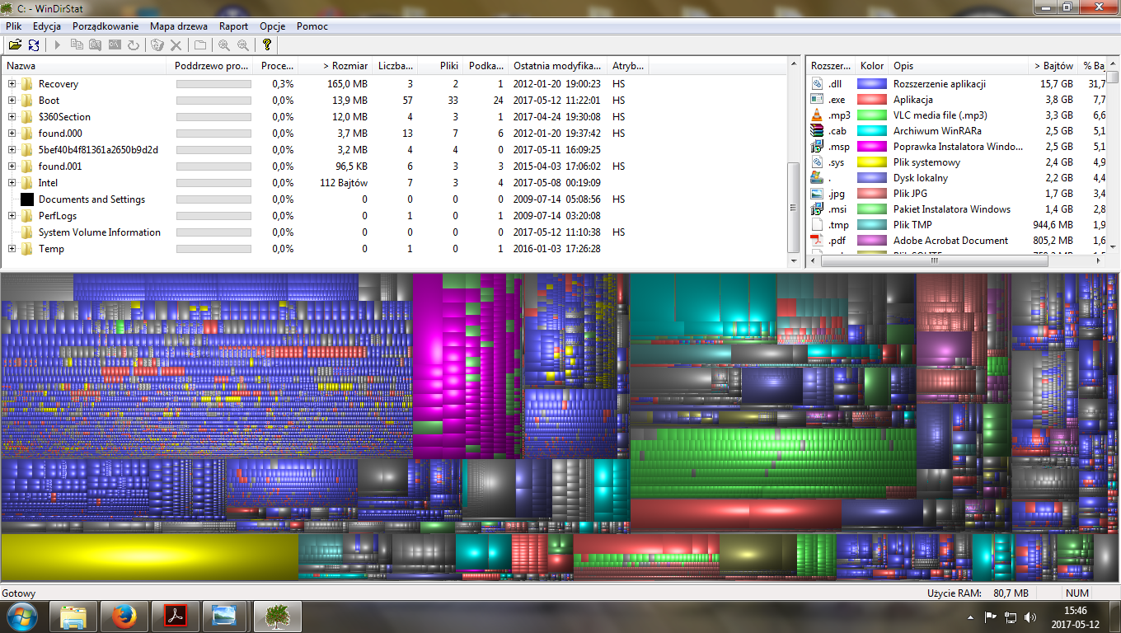Click the Action Center flag tray icon
The image size is (1121, 633).
point(991,617)
